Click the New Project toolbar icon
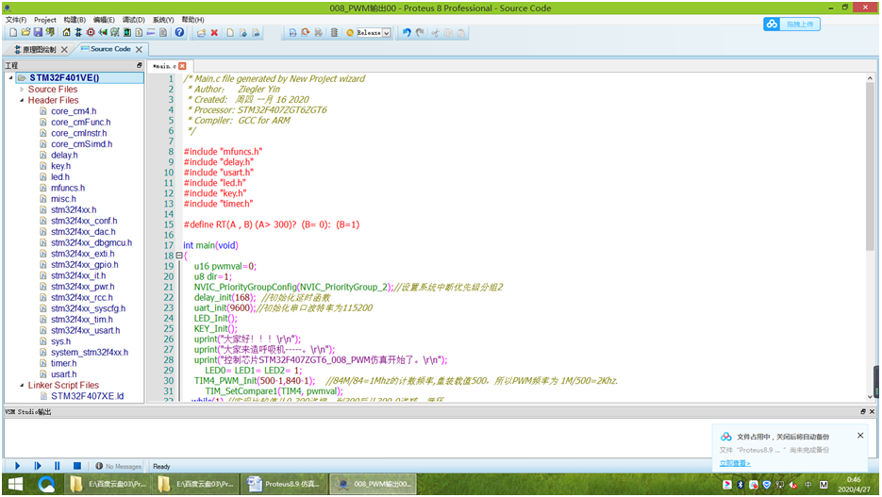The height and width of the screenshot is (497, 882). point(13,33)
